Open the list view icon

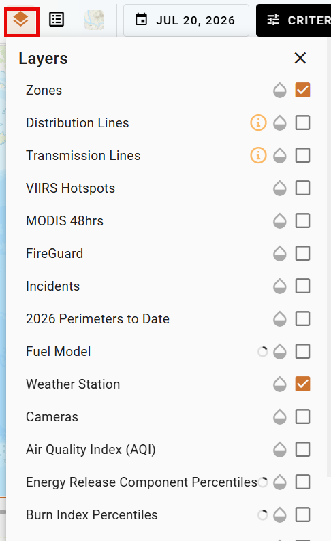tap(57, 20)
